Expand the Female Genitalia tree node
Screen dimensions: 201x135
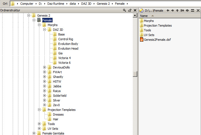coord(34,133)
